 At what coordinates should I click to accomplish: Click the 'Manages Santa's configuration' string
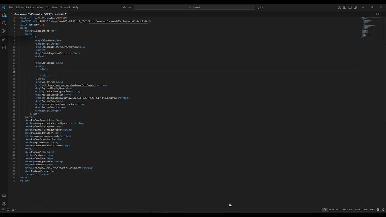[54, 123]
